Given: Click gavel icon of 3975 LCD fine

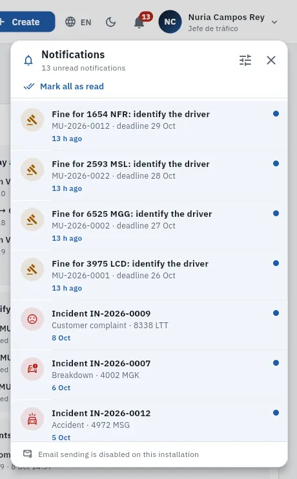Looking at the screenshot, I should [32, 269].
